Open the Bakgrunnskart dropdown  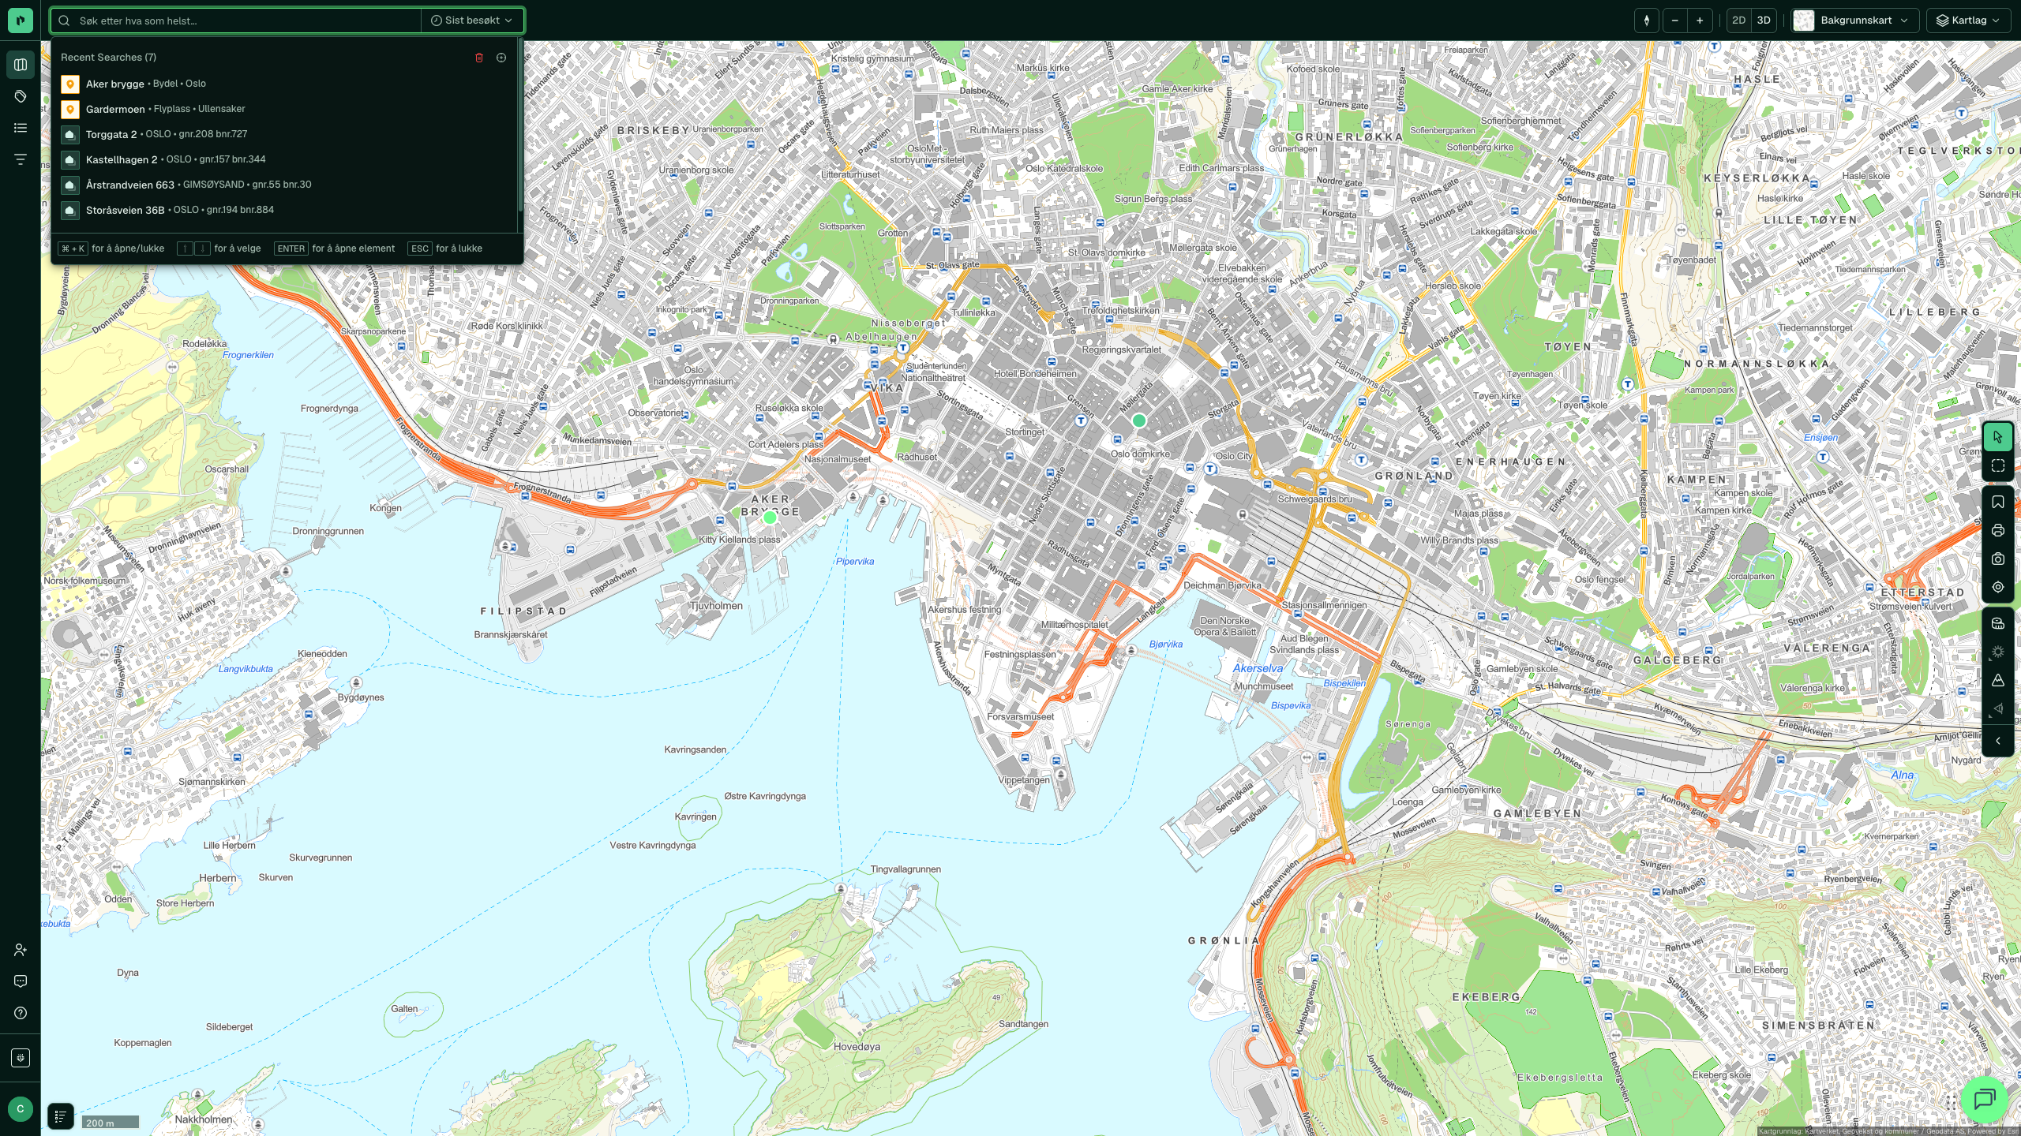[x=1854, y=21]
